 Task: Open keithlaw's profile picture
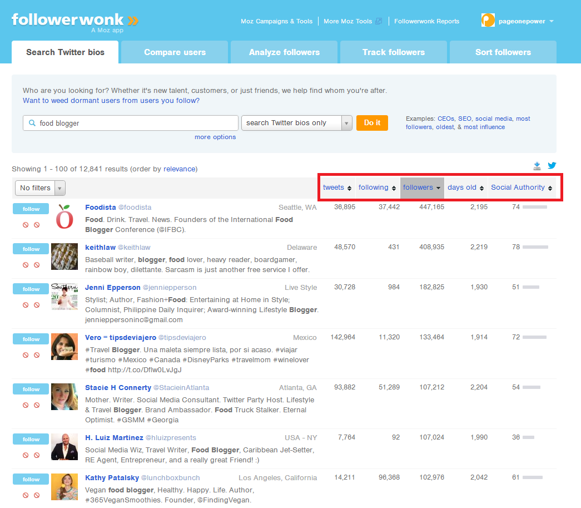pyautogui.click(x=64, y=256)
